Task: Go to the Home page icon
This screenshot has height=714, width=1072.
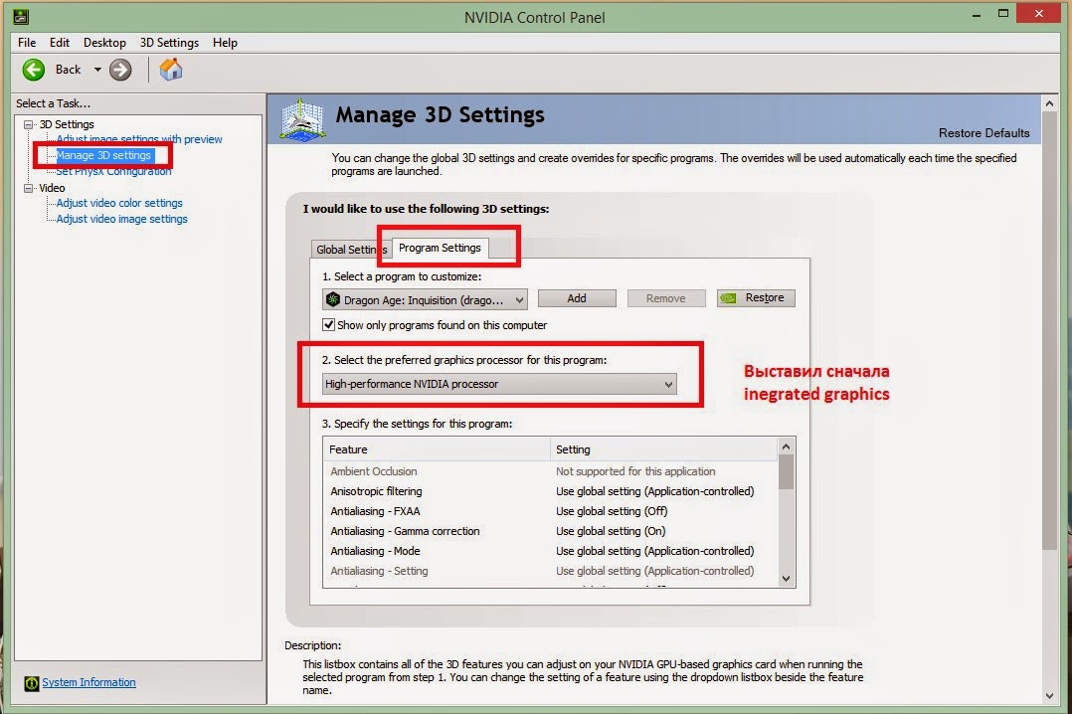Action: pos(171,69)
